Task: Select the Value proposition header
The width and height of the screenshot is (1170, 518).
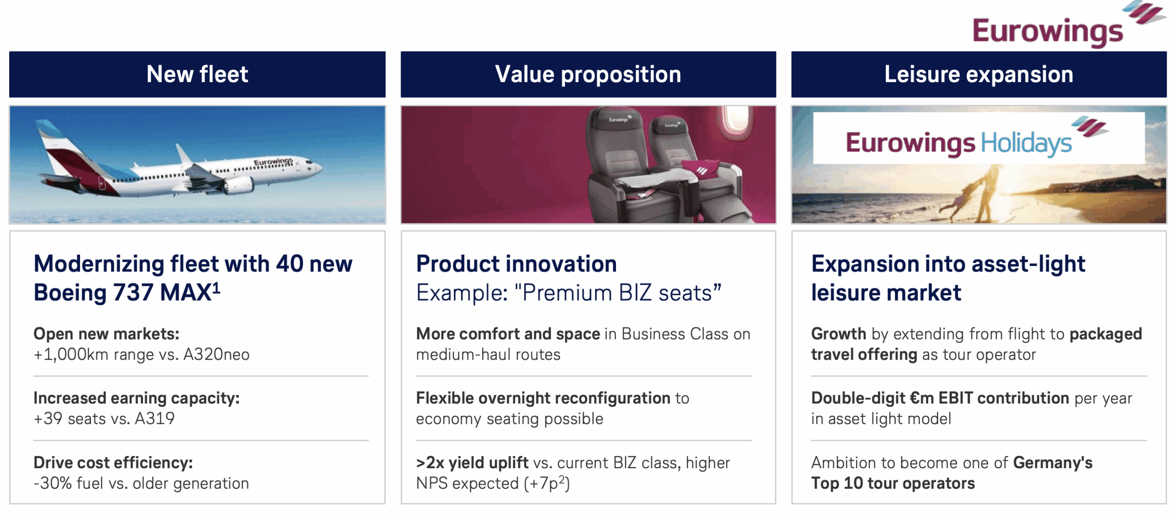Action: (588, 74)
